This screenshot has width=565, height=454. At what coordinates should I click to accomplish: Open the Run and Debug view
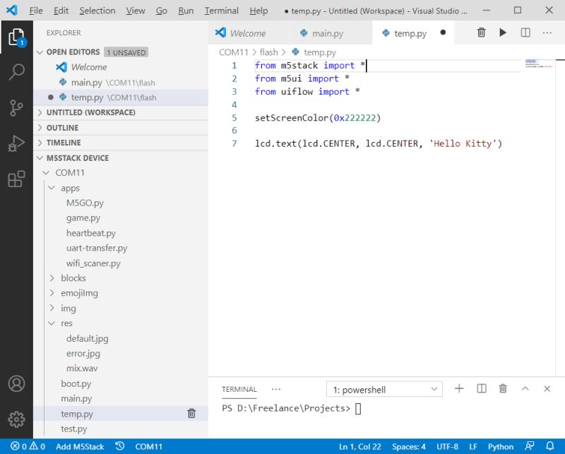(x=17, y=141)
